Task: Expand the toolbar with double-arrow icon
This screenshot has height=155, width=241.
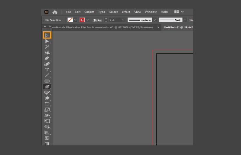Action: coord(45,27)
